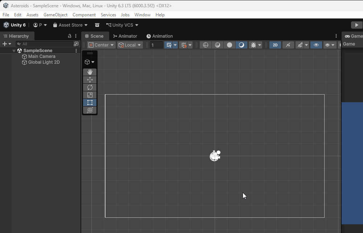Screen dimensions: 363x233
Task: Open the search-by-type hierarchy icon
Action: tap(76, 44)
